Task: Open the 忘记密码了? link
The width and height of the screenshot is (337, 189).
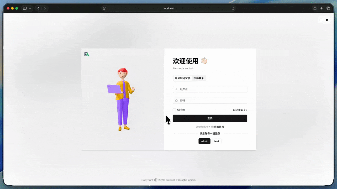Action: 240,110
